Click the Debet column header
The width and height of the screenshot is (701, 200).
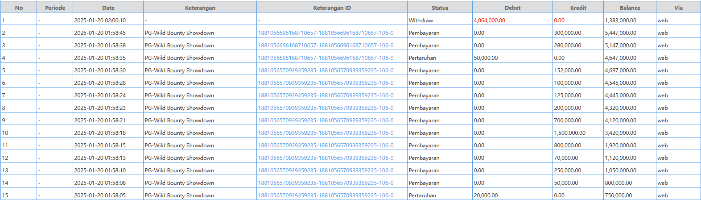point(513,8)
